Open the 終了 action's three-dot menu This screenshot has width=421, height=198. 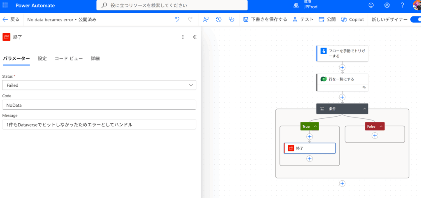click(183, 37)
